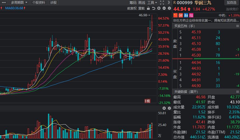Image resolution: width=240 pixels, height=140 pixels.
Task: Open main chart settings gear
Action: (169, 8)
